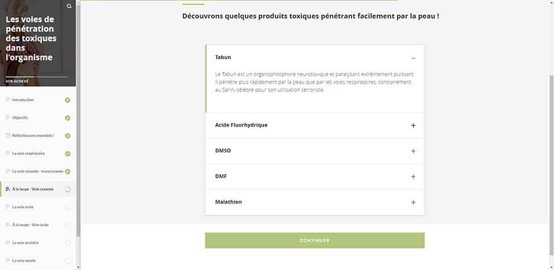554x270 pixels.
Task: Expand the DMSO accordion item
Action: [413, 151]
